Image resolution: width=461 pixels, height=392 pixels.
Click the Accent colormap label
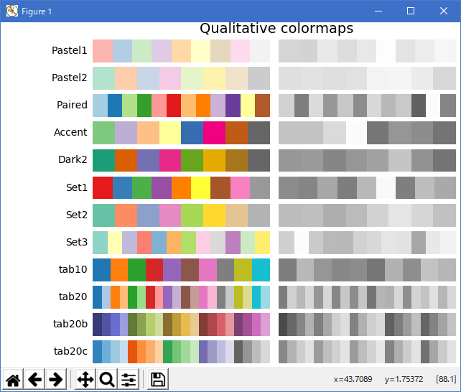point(70,132)
